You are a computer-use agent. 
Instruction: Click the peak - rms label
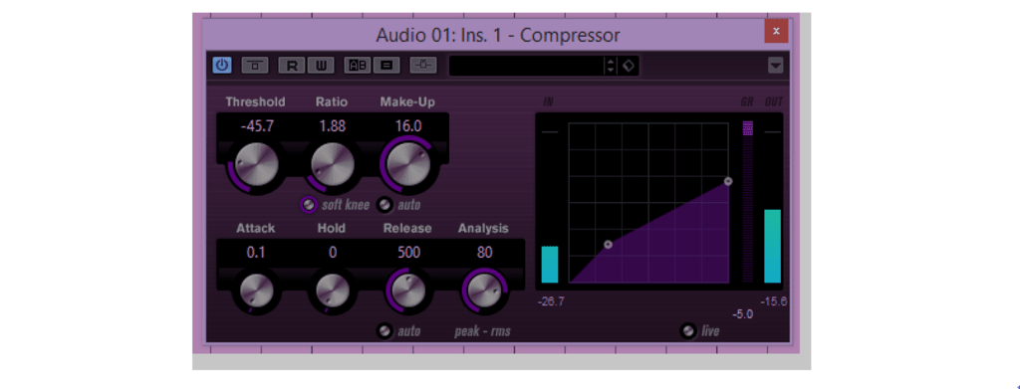(x=482, y=331)
